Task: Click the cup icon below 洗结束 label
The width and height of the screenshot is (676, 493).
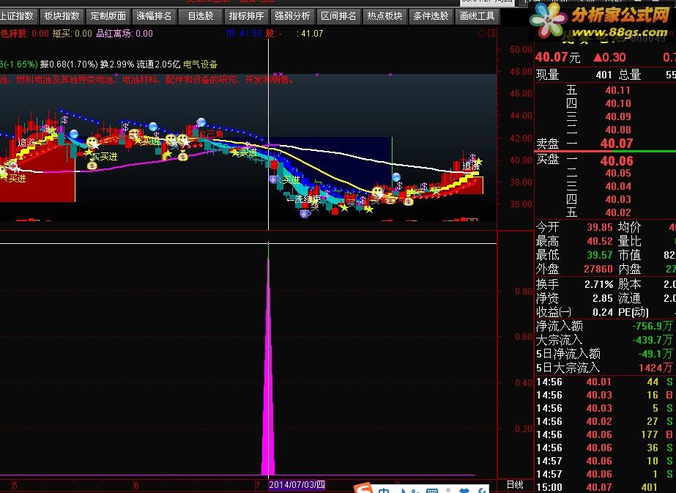Action: point(305,213)
